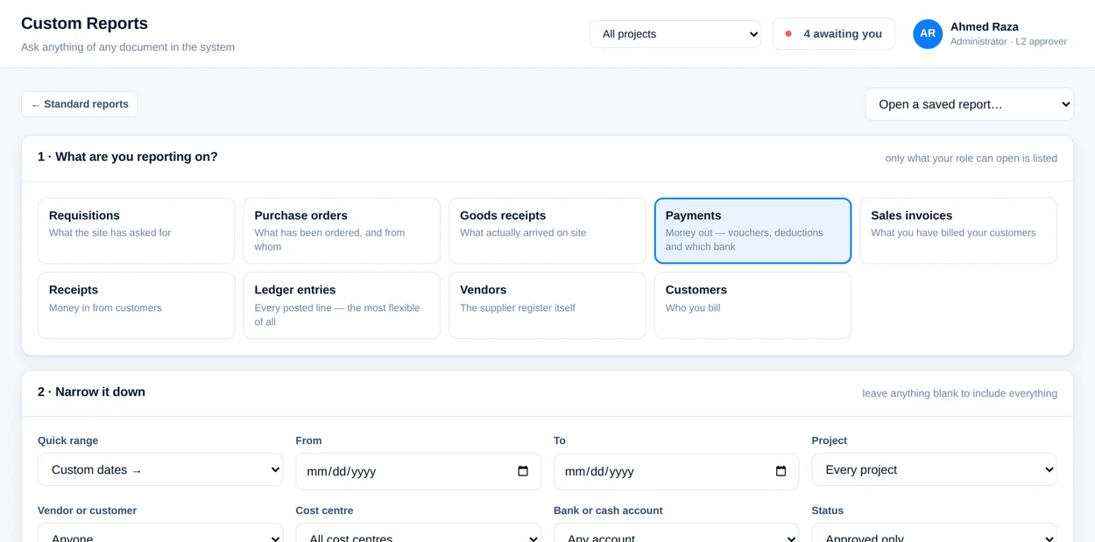Choose the Sales invoices card

(958, 230)
